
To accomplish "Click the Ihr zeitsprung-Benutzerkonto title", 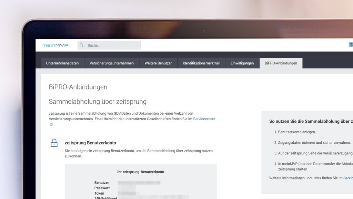I will 141,172.
